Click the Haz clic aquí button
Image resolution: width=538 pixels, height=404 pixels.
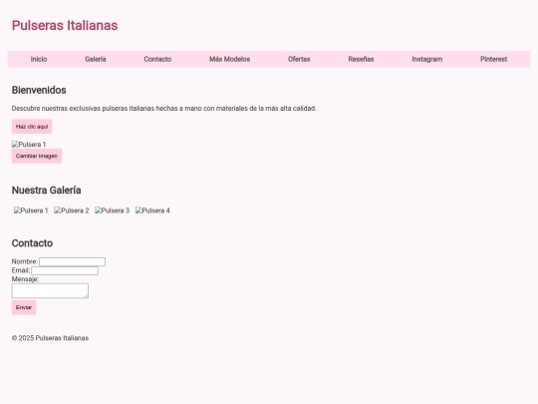point(32,127)
